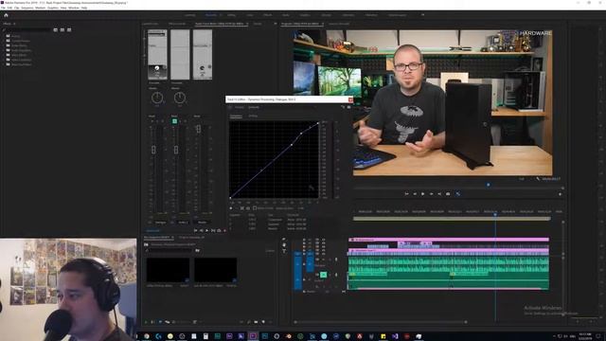Click the timeline playhead marker on the ruler
The height and width of the screenshot is (341, 606).
[x=495, y=214]
